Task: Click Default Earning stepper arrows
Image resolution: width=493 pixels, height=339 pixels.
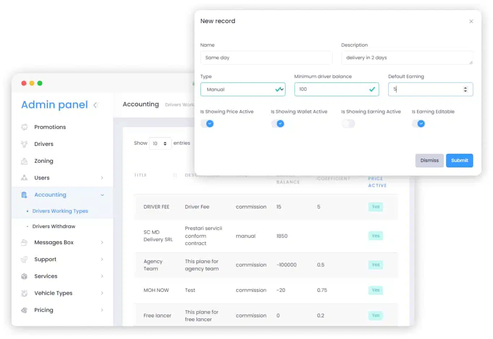Action: point(466,89)
